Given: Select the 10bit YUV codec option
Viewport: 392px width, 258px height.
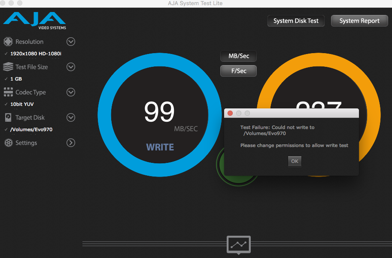Looking at the screenshot, I should coord(22,104).
